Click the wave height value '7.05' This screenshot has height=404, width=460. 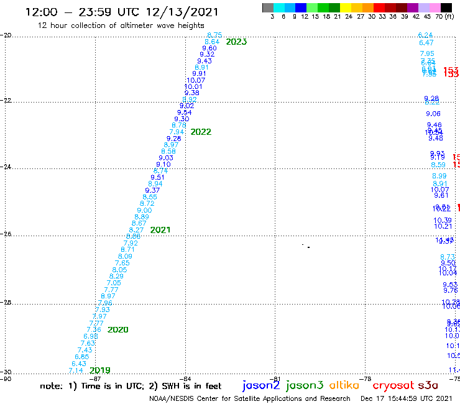pos(114,283)
